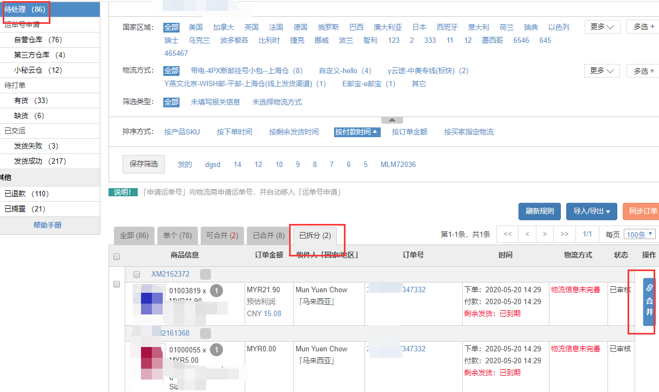
Task: Expand 更多 in the country region row
Action: pos(602,27)
